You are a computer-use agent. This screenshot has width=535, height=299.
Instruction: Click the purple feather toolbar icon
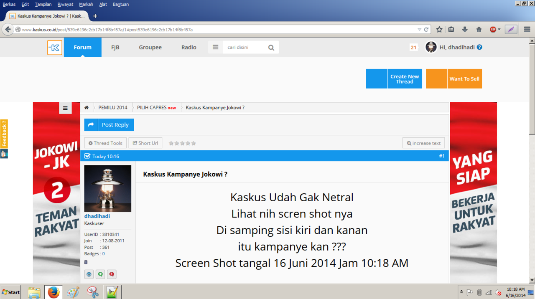pyautogui.click(x=511, y=30)
